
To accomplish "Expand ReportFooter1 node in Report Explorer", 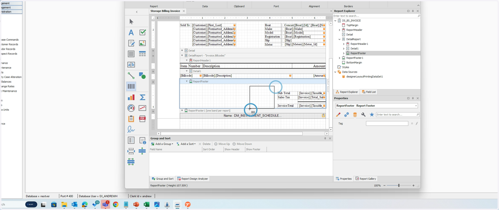I will point(340,58).
